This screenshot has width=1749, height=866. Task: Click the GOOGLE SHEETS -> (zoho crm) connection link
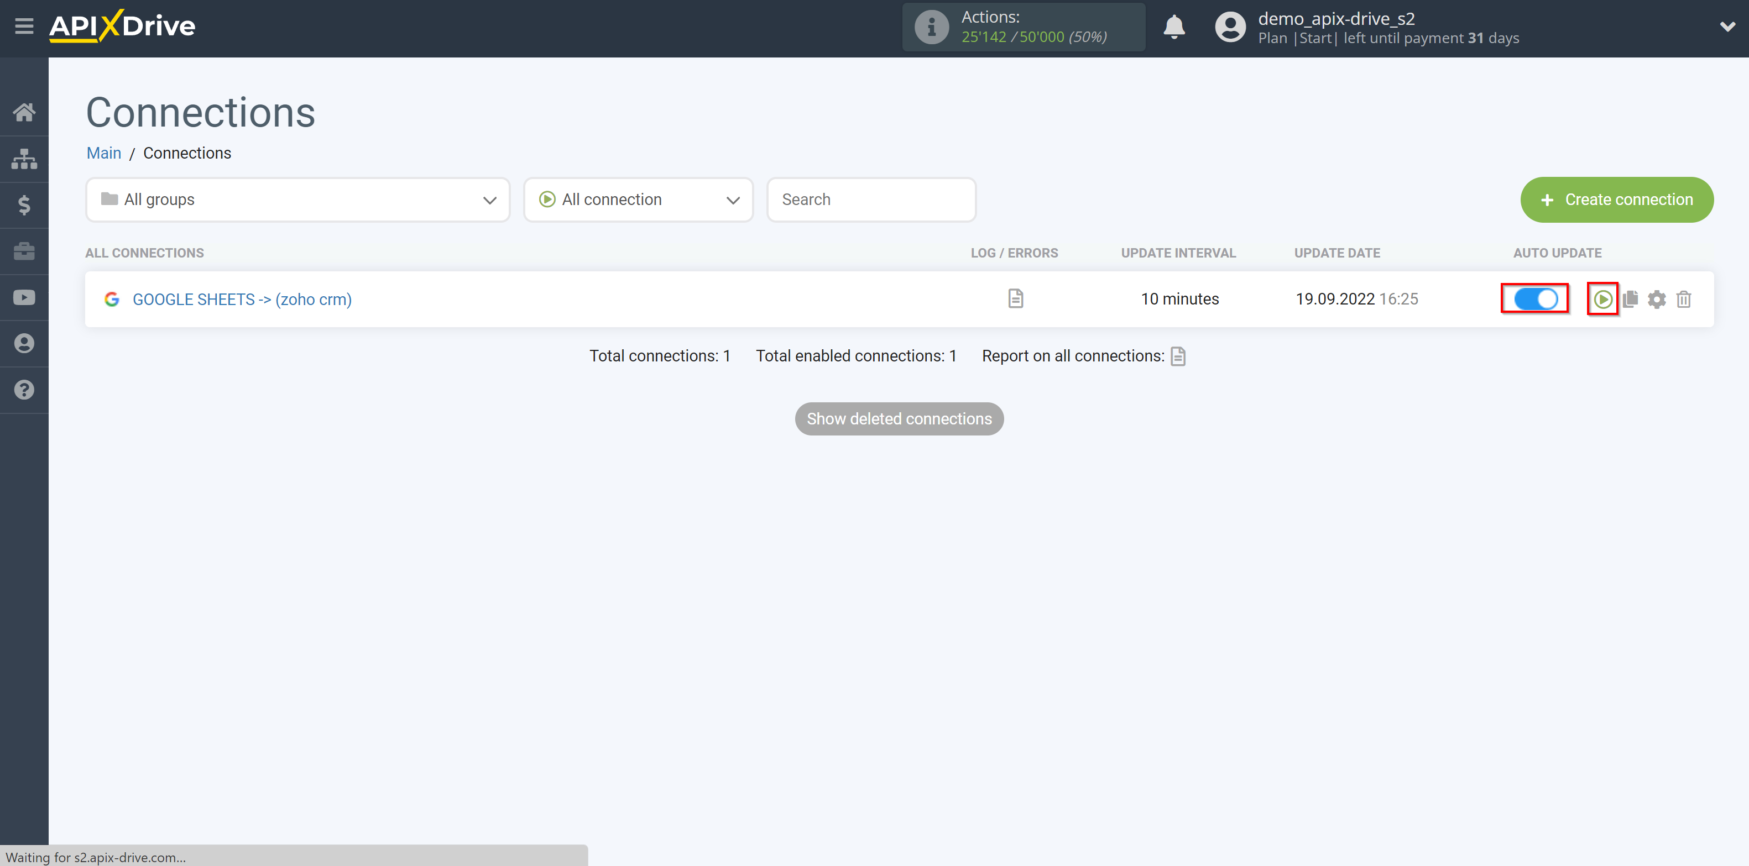pos(242,298)
